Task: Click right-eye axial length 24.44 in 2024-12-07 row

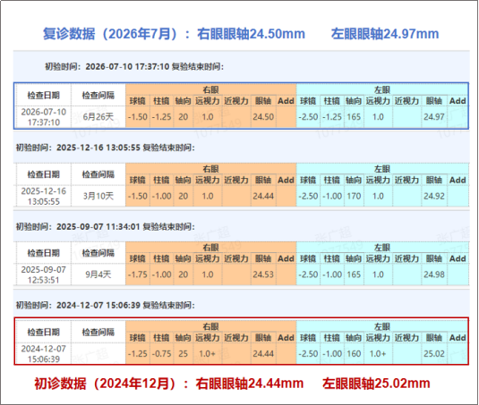Action: click(x=263, y=354)
